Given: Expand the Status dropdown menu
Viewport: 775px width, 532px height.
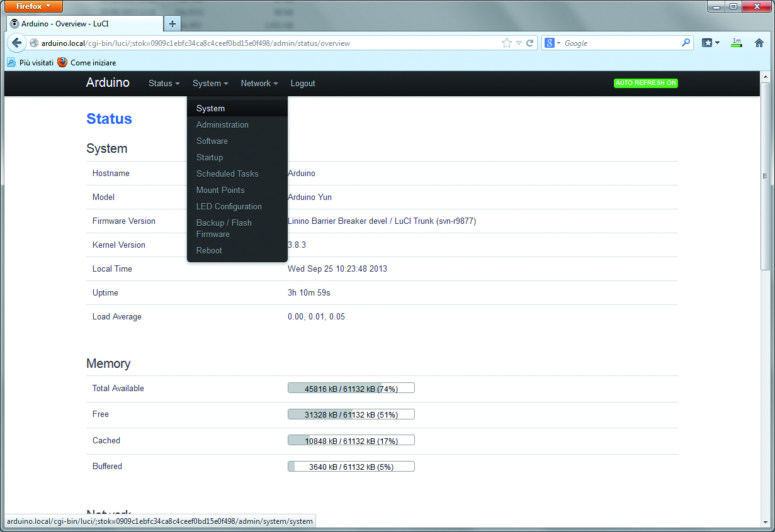Looking at the screenshot, I should [x=164, y=83].
